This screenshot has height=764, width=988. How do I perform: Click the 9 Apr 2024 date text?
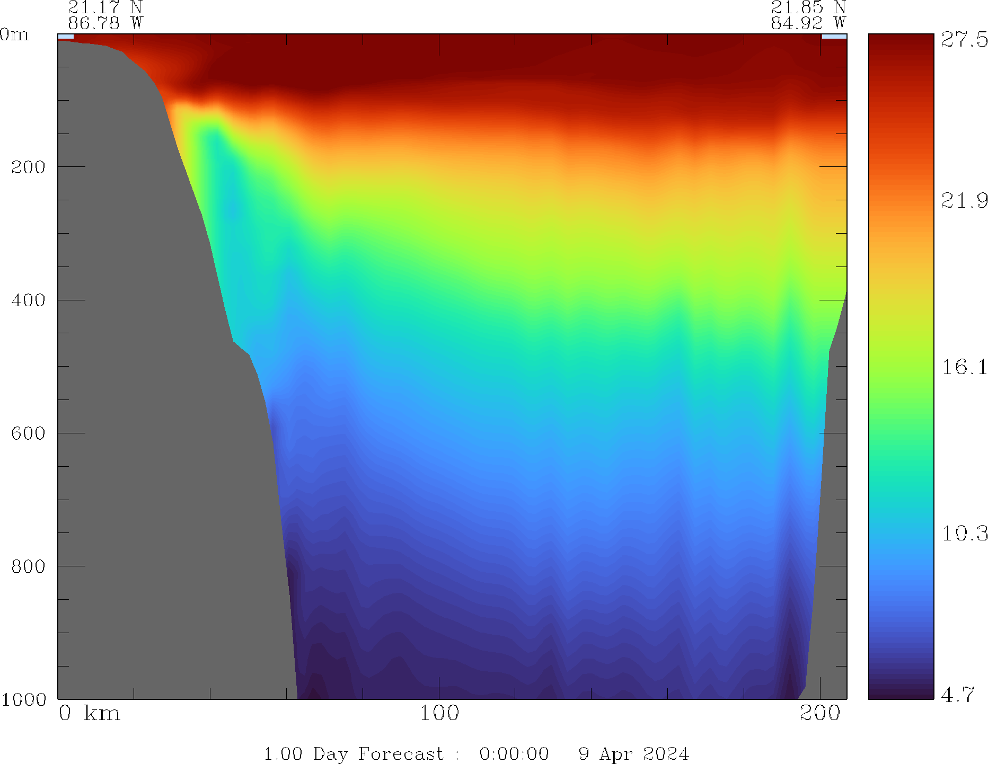[x=633, y=753]
